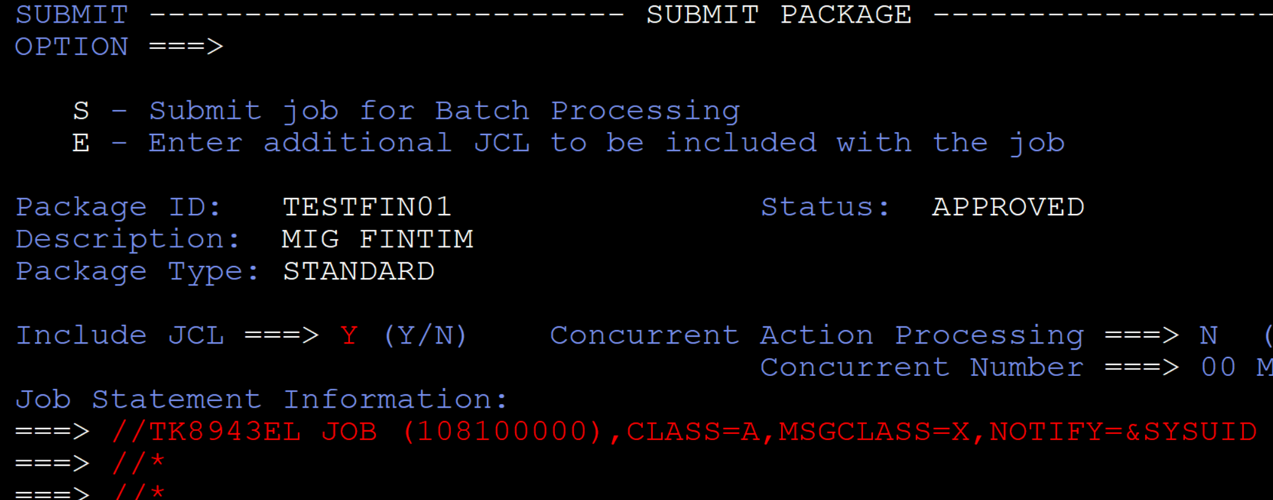Click the STANDARD package type value

(358, 271)
